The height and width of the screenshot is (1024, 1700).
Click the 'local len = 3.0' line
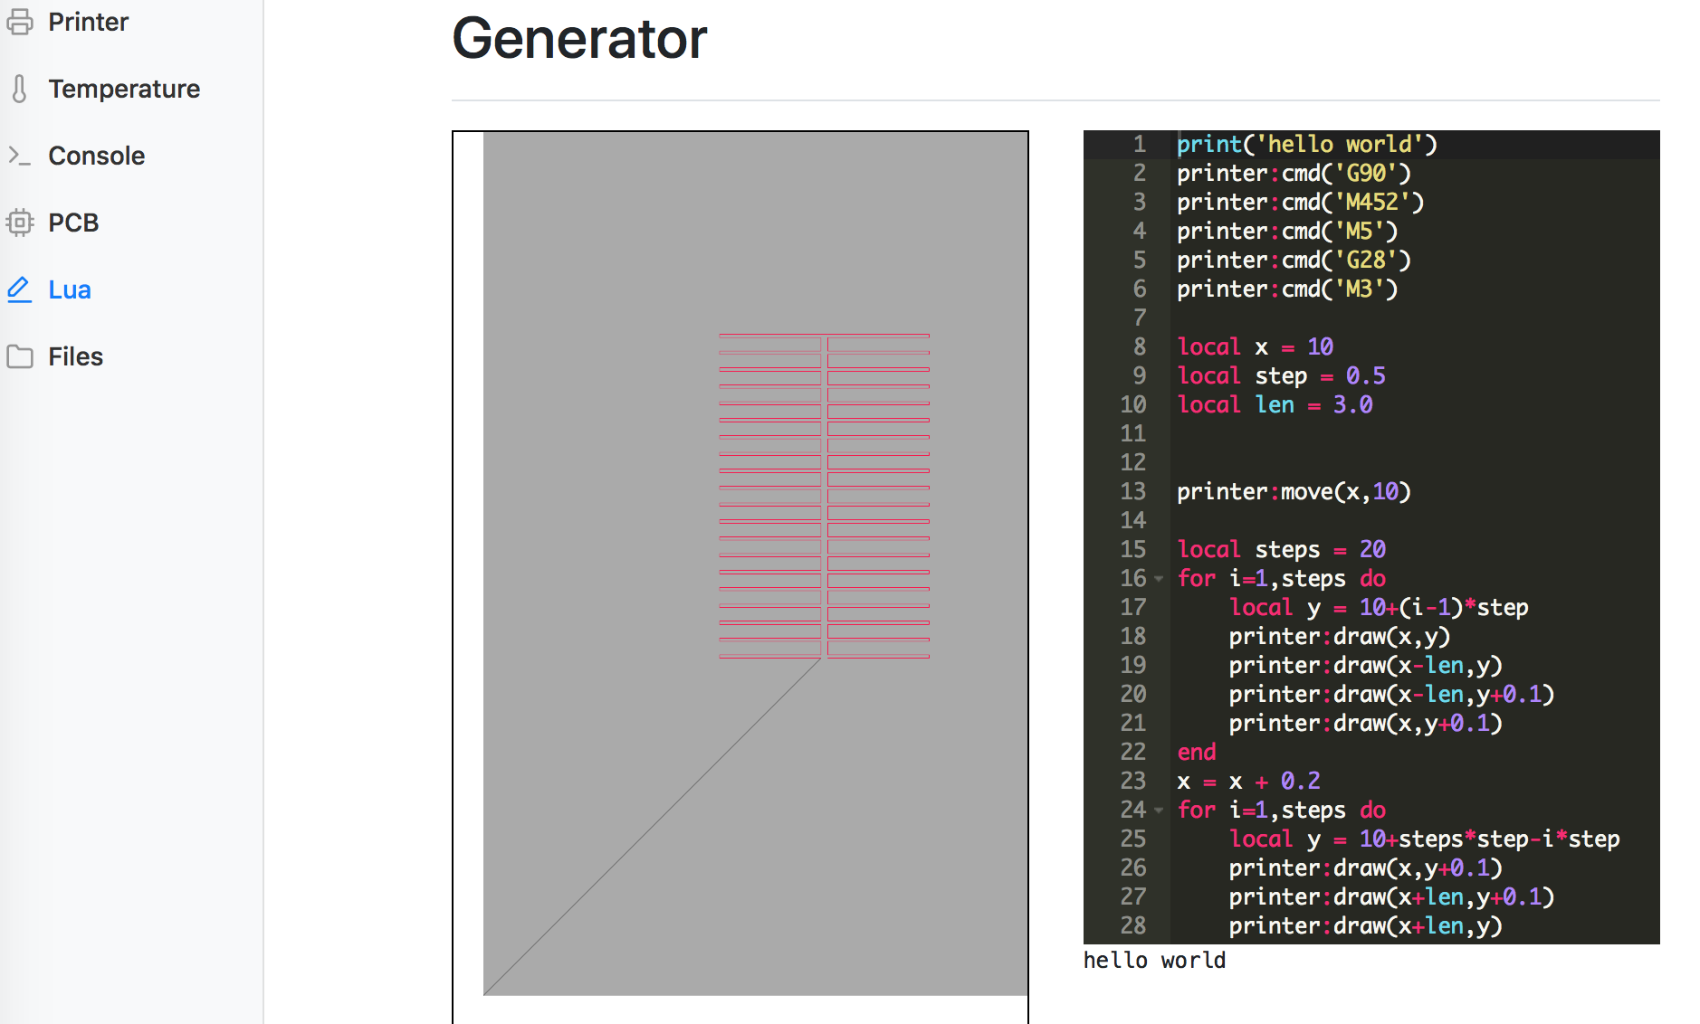click(x=1275, y=405)
